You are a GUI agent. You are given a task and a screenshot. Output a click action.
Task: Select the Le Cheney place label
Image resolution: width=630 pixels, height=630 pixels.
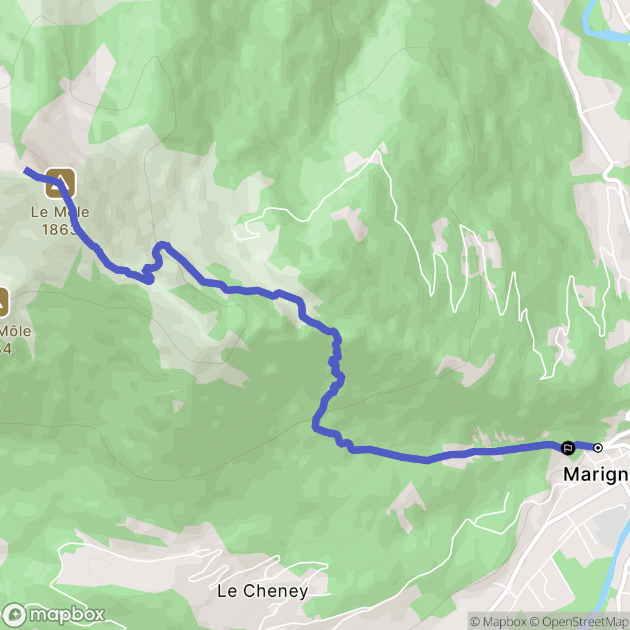coord(263,591)
